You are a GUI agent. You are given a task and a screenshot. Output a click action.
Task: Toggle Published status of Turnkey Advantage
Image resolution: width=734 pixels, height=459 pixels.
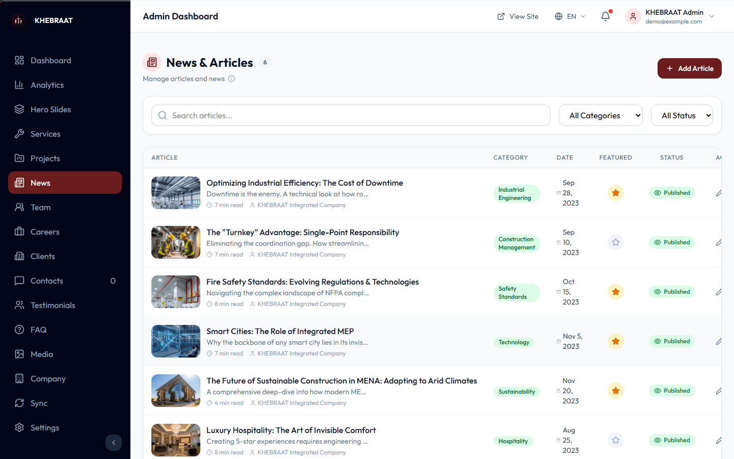tap(672, 242)
